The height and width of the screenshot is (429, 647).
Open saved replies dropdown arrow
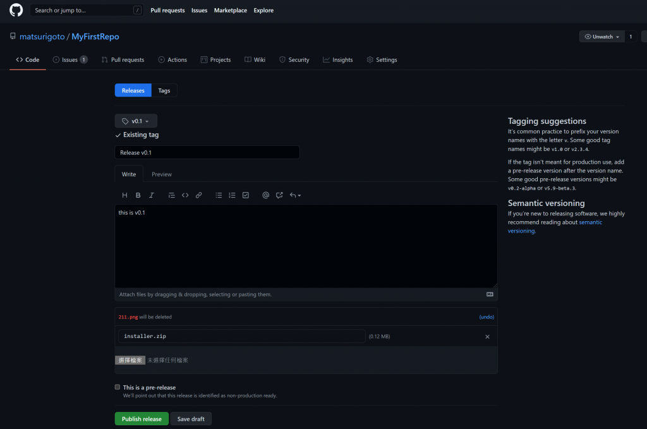(296, 195)
